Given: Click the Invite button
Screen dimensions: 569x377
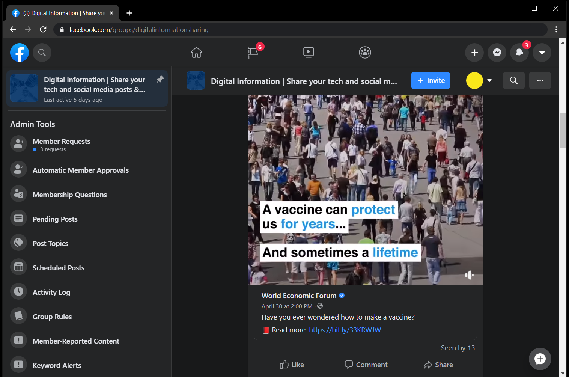Looking at the screenshot, I should [431, 80].
